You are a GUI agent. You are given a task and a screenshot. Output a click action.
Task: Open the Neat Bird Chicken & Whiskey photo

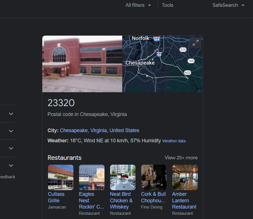pyautogui.click(x=123, y=177)
